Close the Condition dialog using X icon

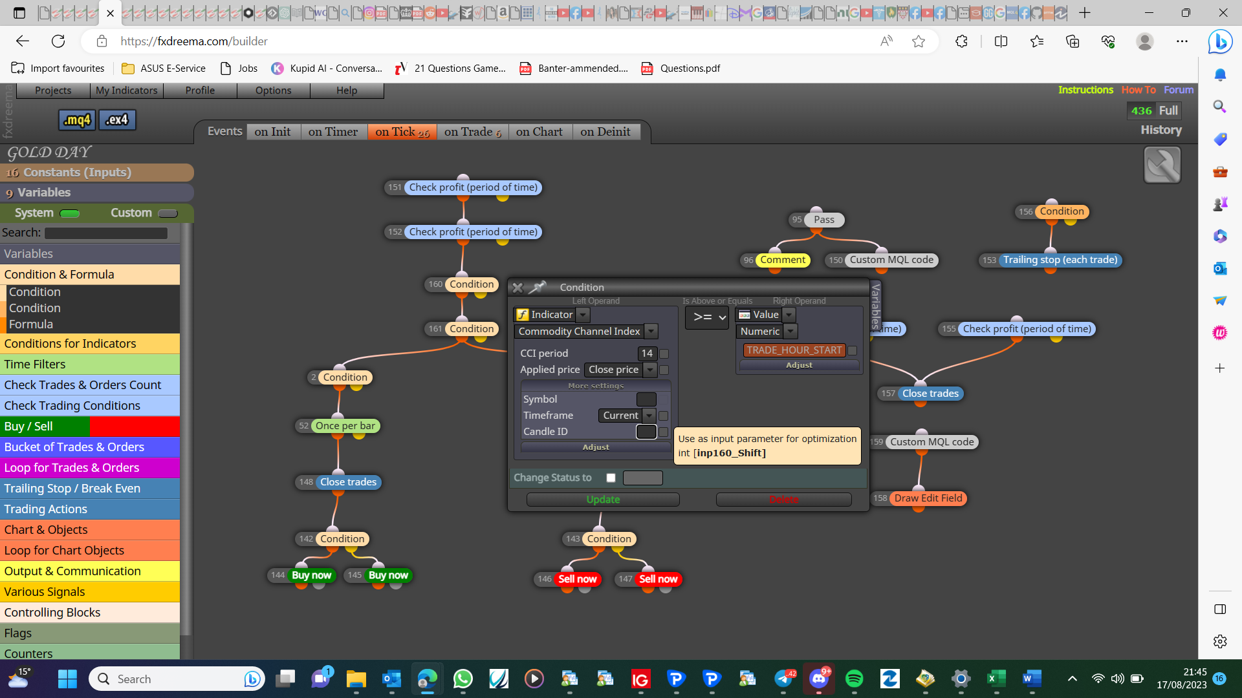[517, 288]
